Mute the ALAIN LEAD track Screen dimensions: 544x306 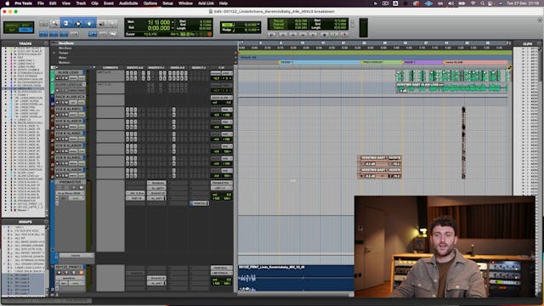point(66,77)
